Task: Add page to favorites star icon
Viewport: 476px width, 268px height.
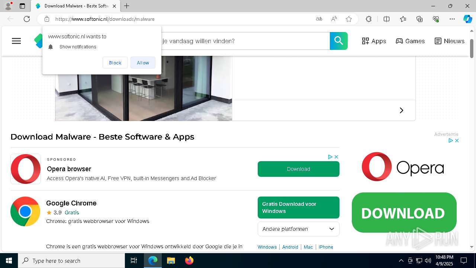Action: [x=349, y=19]
